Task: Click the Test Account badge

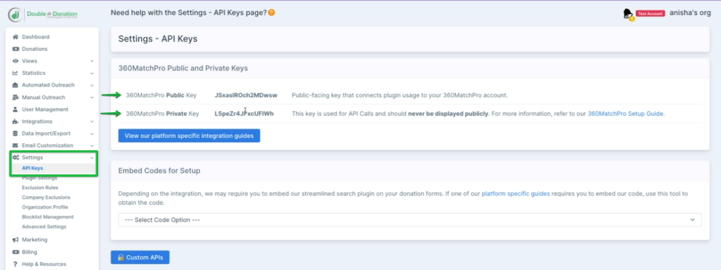Action: click(650, 14)
